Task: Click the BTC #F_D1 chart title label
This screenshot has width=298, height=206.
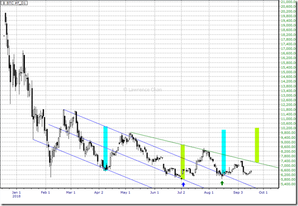Action: 14,3
